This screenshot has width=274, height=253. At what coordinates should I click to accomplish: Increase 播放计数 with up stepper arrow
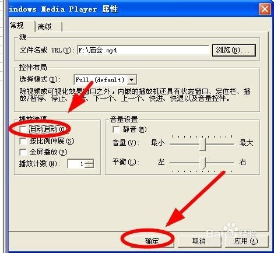[x=90, y=161]
